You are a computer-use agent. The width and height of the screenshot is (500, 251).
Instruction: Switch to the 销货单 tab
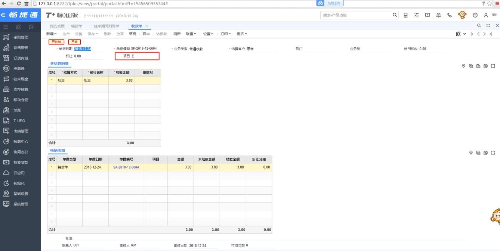point(77,26)
